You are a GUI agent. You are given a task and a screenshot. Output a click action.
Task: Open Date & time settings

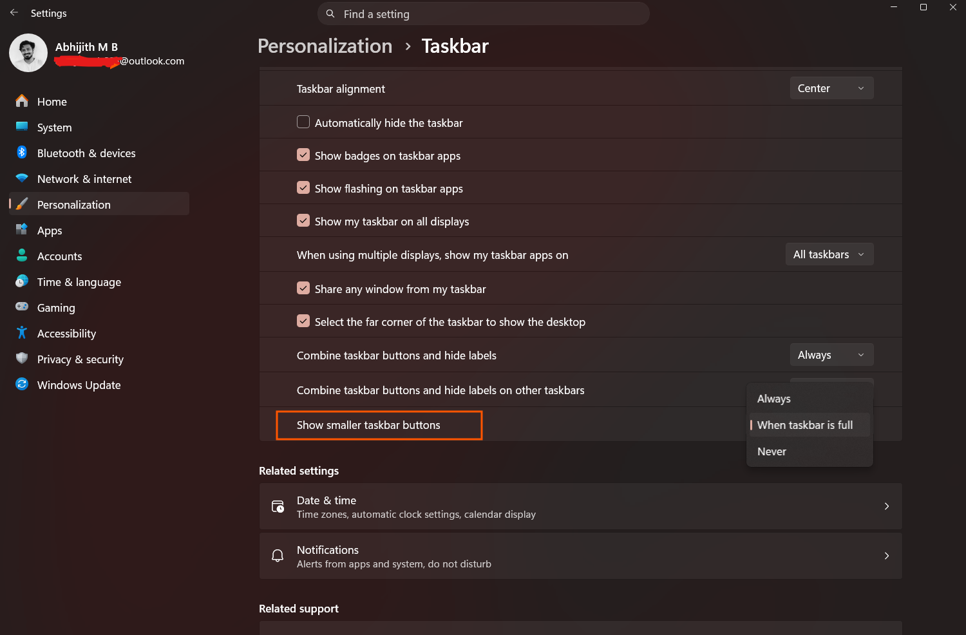tap(580, 506)
